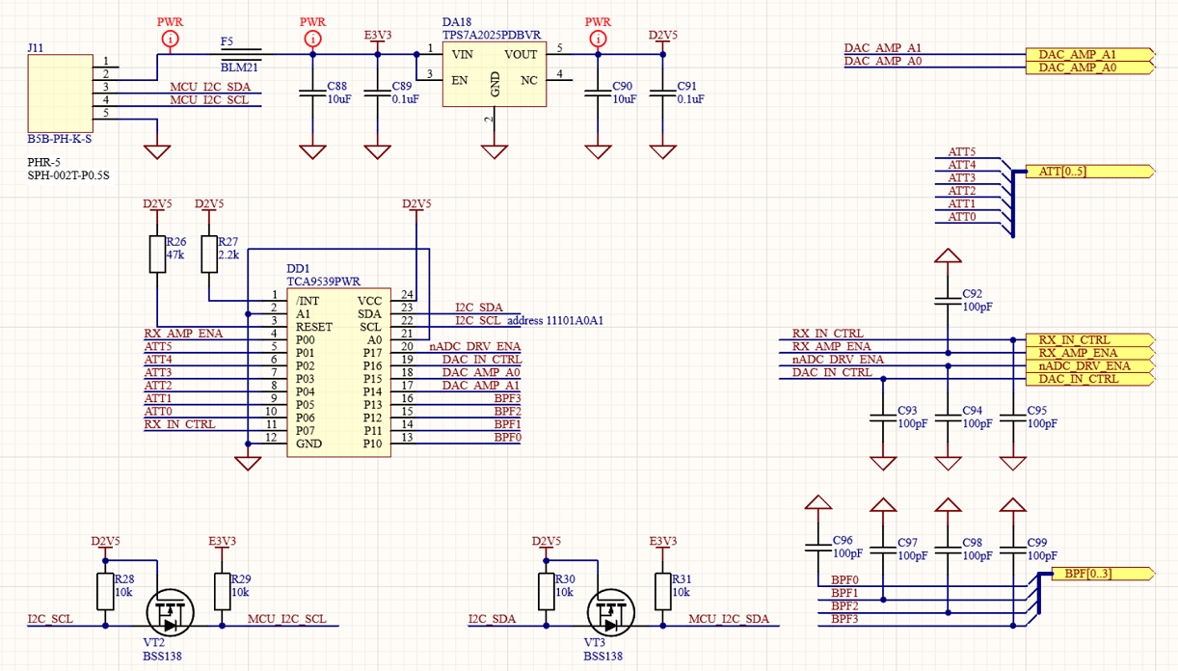Select capacitor C92 100pF

pyautogui.click(x=948, y=300)
